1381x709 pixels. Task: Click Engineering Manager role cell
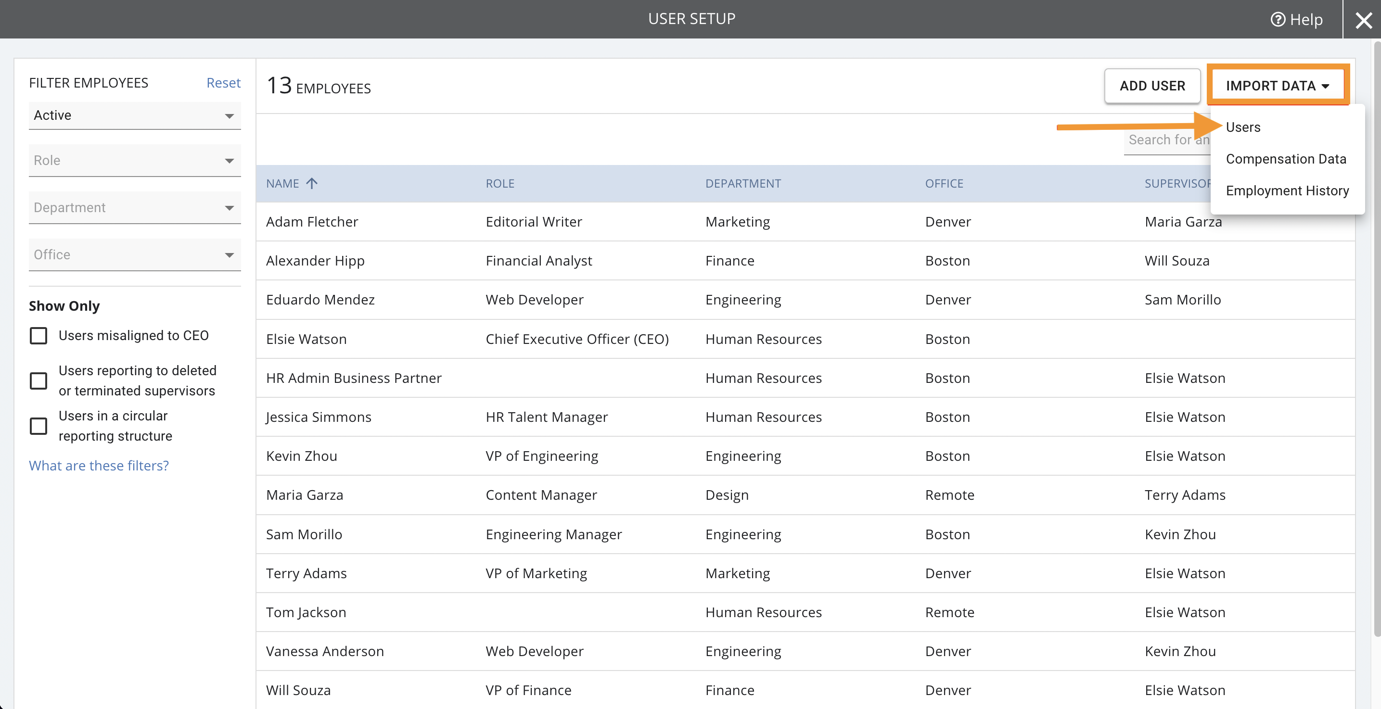click(x=553, y=534)
